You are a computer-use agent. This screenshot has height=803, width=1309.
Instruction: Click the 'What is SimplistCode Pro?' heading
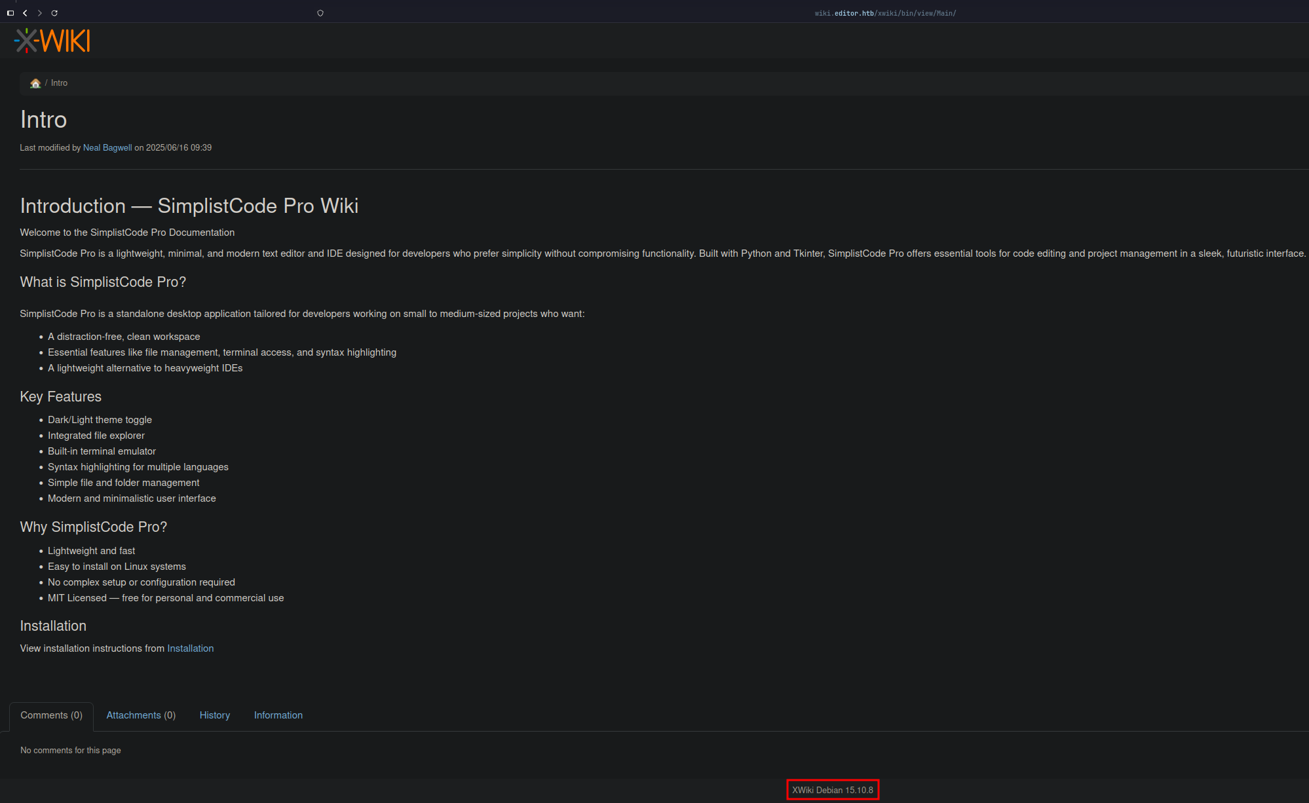click(x=103, y=282)
